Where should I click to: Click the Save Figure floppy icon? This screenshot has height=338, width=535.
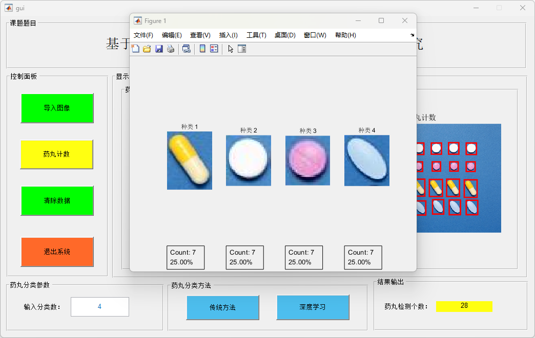[x=159, y=49]
